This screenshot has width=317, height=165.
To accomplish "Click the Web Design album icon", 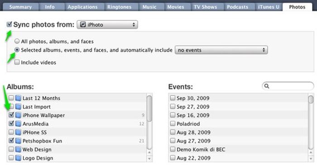I will (18, 150).
